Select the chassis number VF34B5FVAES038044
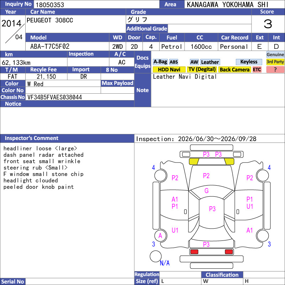285x285 pixels. 55,97
